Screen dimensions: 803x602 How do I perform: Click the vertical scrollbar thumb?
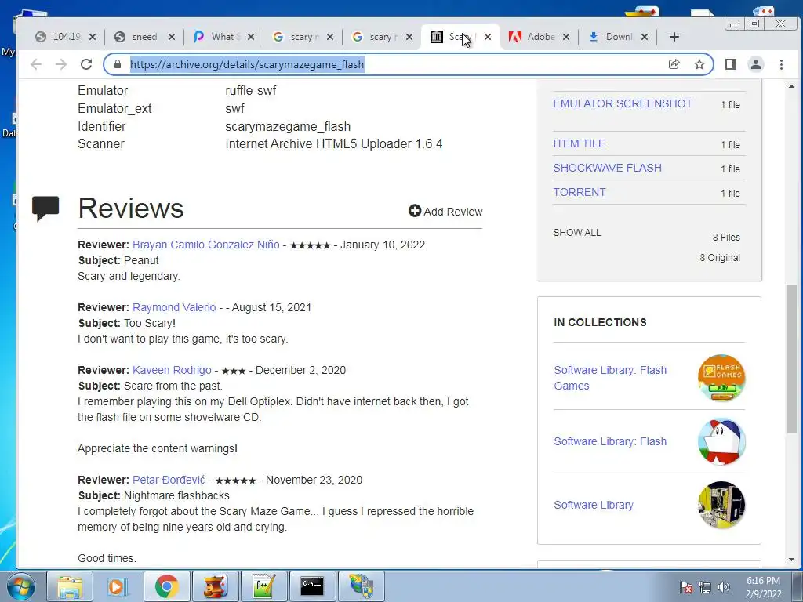[792, 358]
